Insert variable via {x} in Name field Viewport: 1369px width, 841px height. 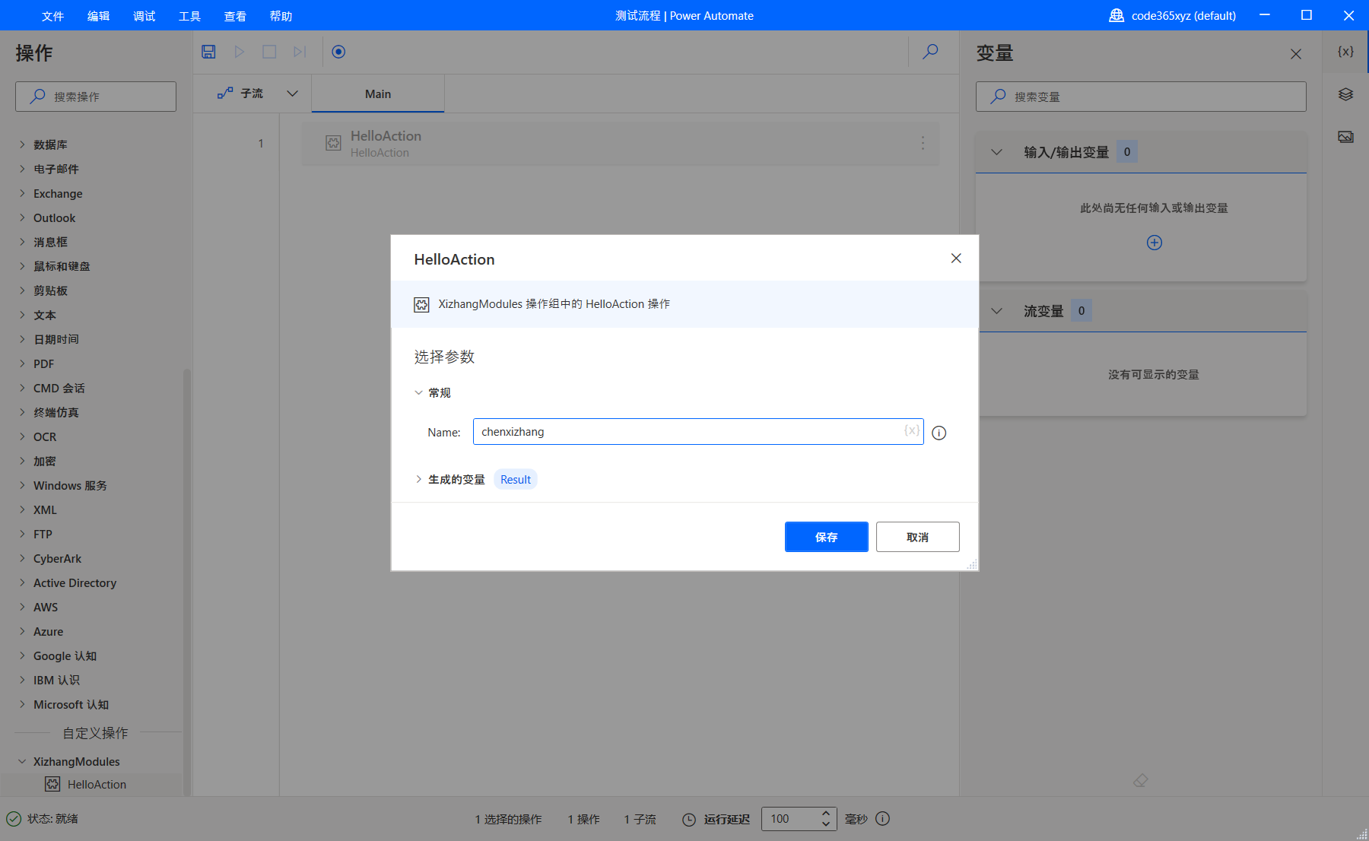tap(911, 430)
